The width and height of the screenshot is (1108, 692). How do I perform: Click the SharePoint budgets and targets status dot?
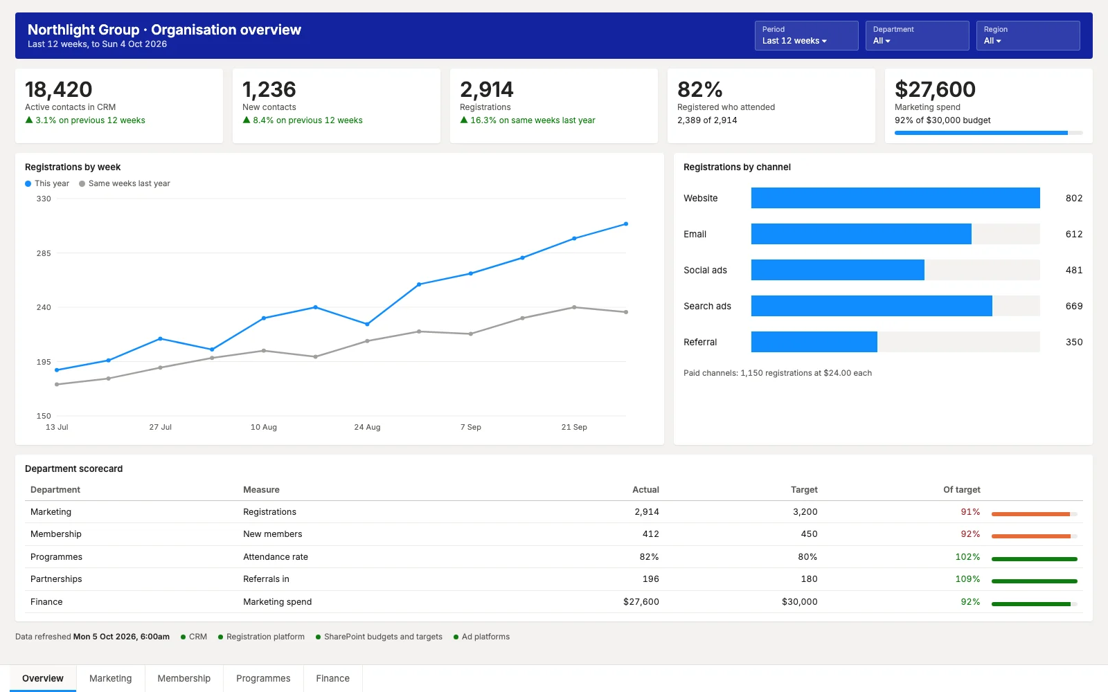[318, 637]
